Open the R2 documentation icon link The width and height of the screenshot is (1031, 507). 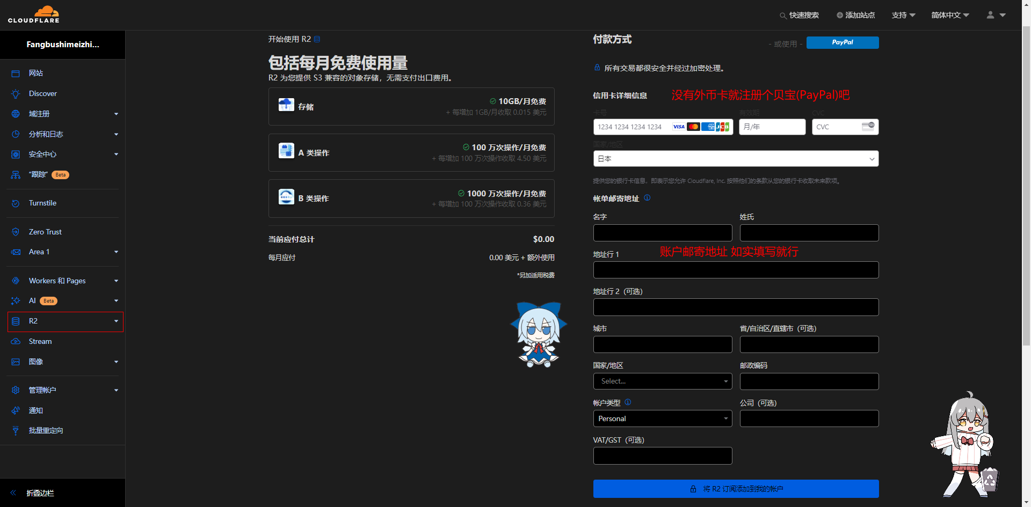tap(317, 39)
